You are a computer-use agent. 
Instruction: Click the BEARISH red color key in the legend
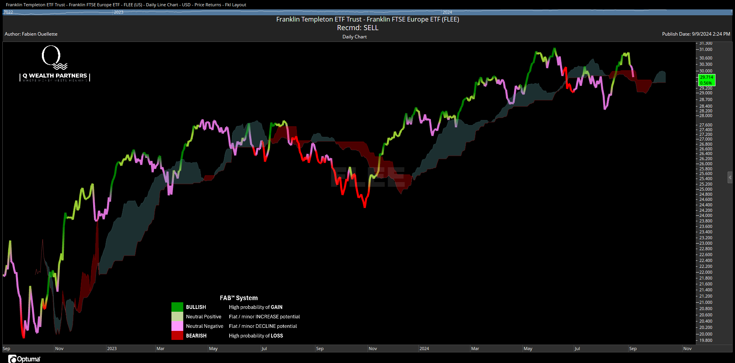pos(177,336)
